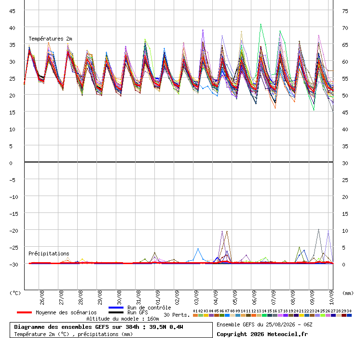Image resolution: width=357 pixels, height=338 pixels.
Task: Click the green temperature peak above 40°C
Action: point(261,24)
